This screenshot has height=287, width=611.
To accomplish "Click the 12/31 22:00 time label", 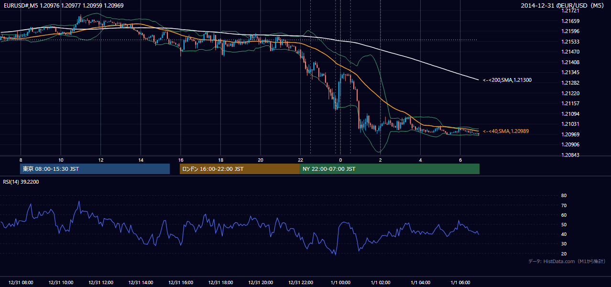I will coord(301,282).
